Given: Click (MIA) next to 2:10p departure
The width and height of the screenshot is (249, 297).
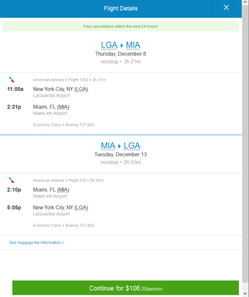Looking at the screenshot, I should click(x=63, y=190).
